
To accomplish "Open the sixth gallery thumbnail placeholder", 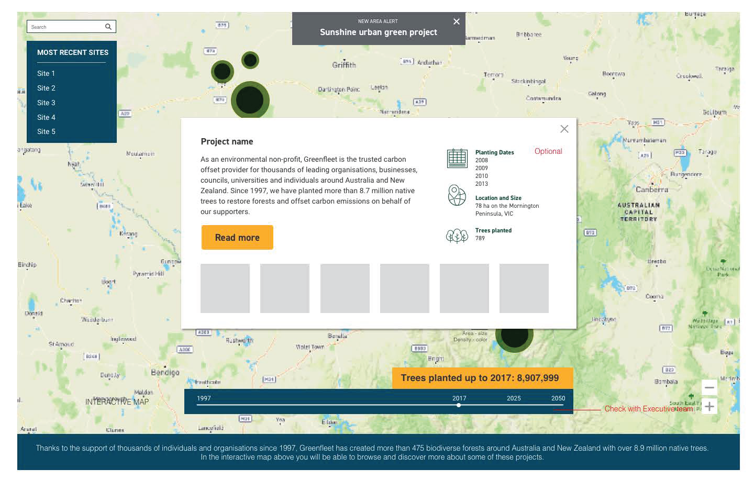I will 524,288.
